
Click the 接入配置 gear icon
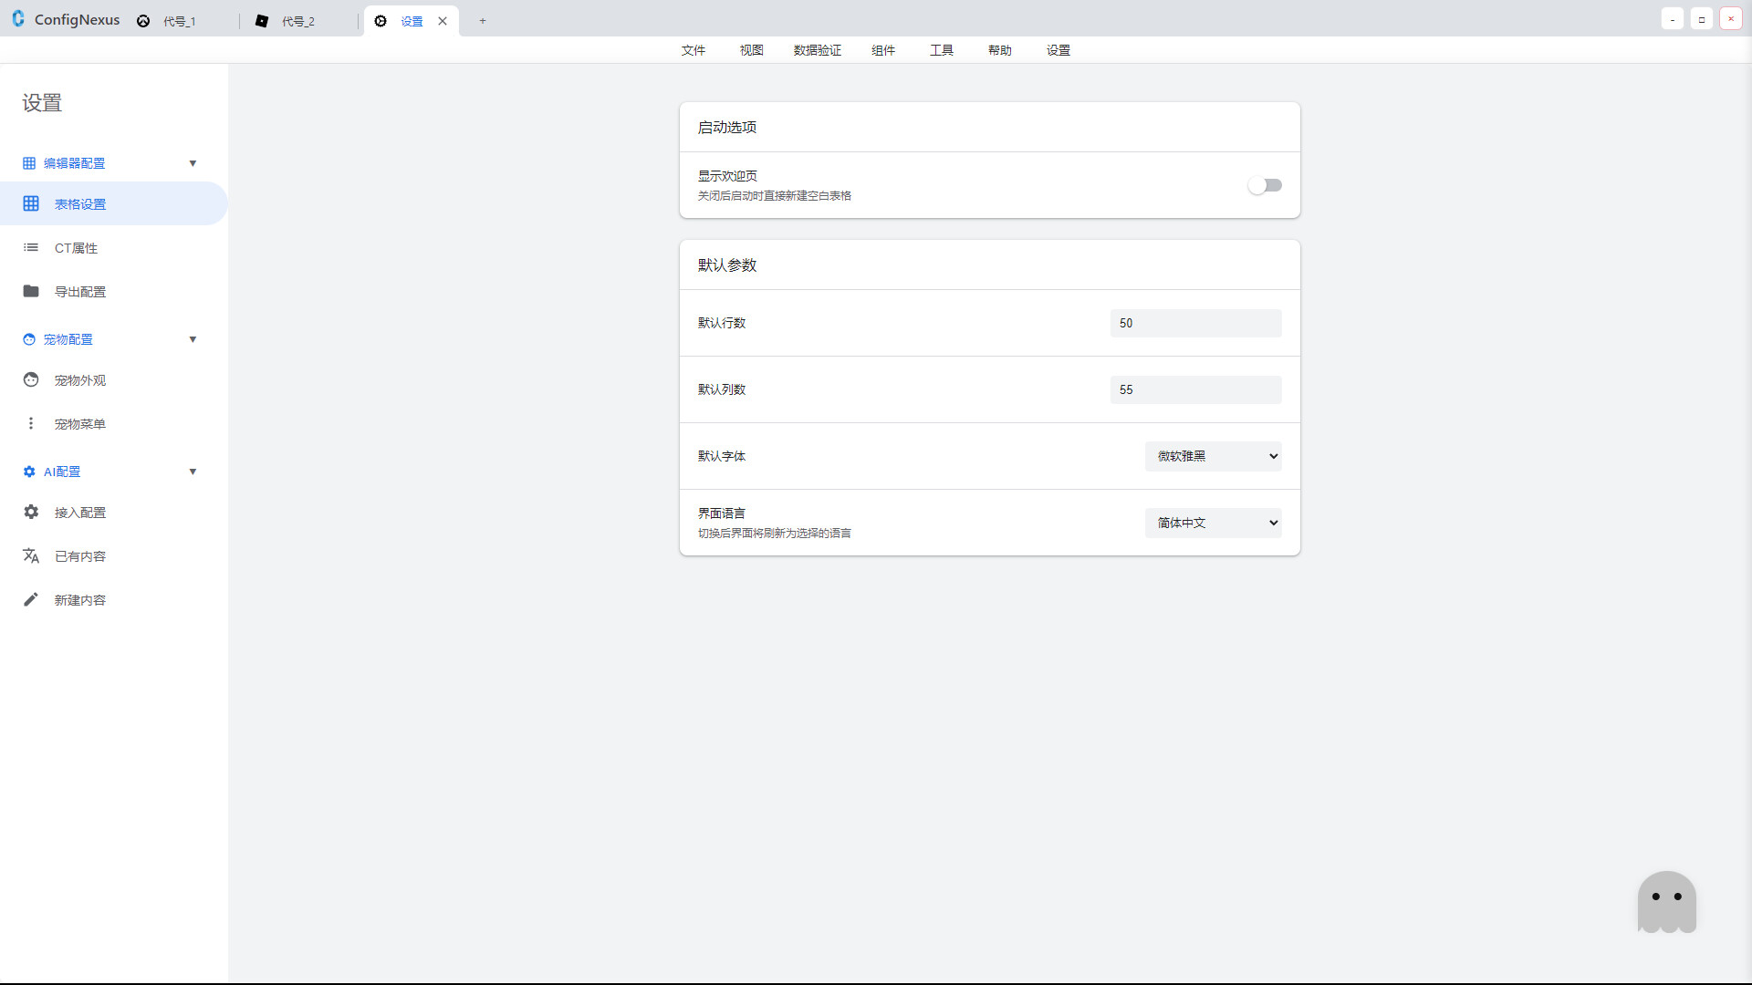pyautogui.click(x=31, y=512)
